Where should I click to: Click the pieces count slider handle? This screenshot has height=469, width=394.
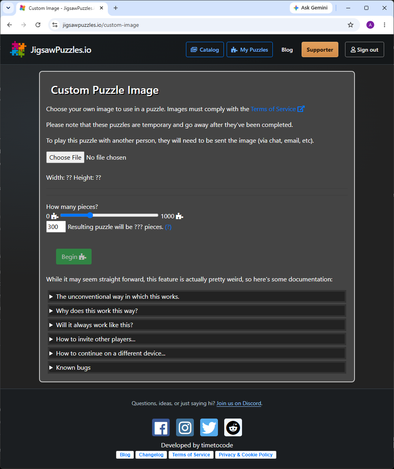pyautogui.click(x=90, y=215)
